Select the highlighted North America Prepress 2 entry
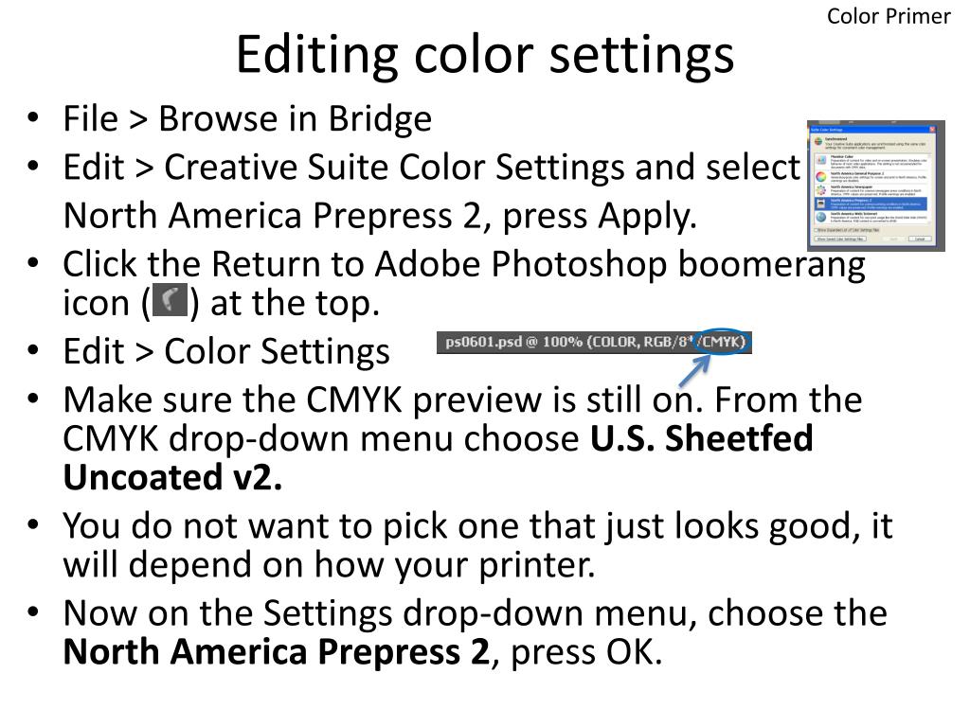 click(871, 204)
